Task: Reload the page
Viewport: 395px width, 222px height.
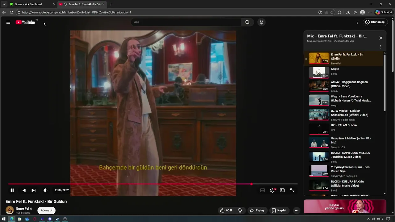Action: (x=11, y=12)
